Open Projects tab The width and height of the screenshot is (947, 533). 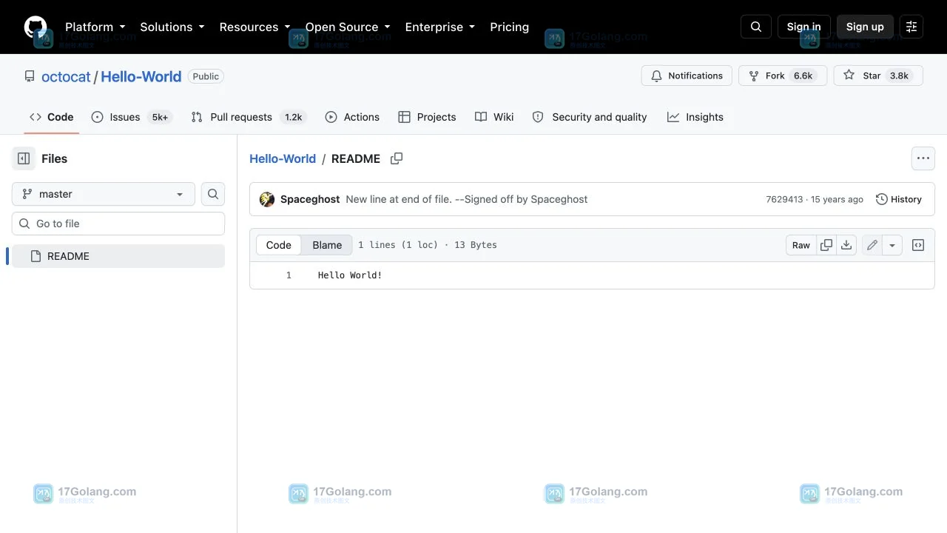(427, 117)
